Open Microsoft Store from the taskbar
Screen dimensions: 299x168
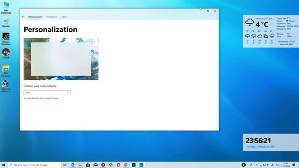pos(88,165)
